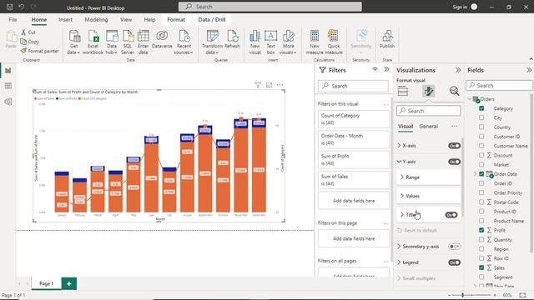The height and width of the screenshot is (300, 534).
Task: Check the Discount field checkbox
Action: tap(481, 155)
